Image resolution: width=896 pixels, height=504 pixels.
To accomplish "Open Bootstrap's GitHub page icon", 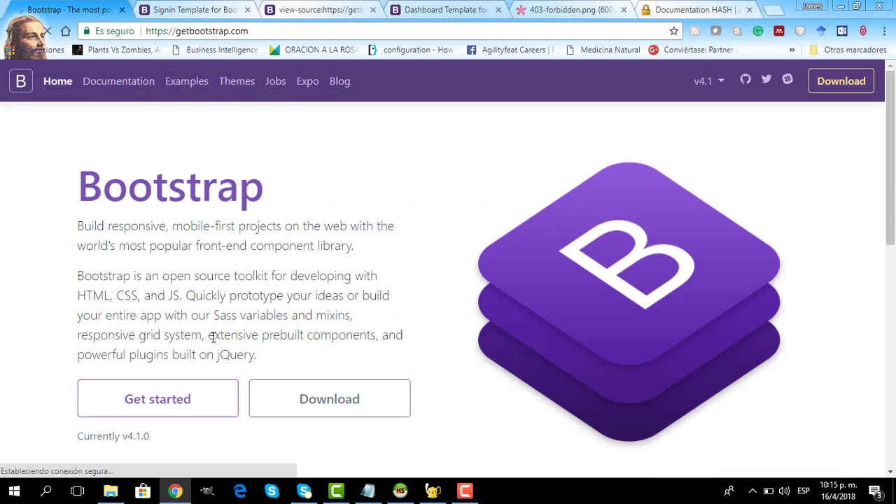I will point(745,80).
